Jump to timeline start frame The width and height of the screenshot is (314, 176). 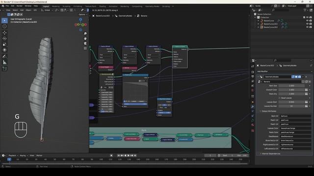click(119, 155)
